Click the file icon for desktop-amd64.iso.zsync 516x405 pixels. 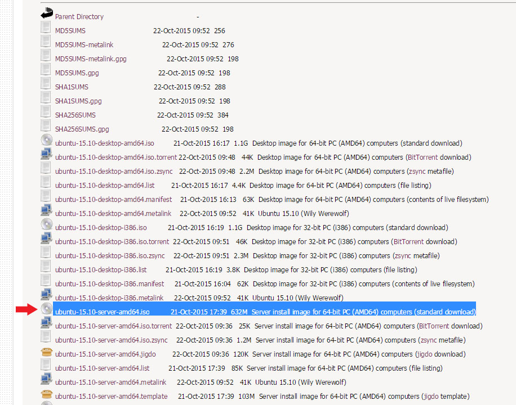46,168
